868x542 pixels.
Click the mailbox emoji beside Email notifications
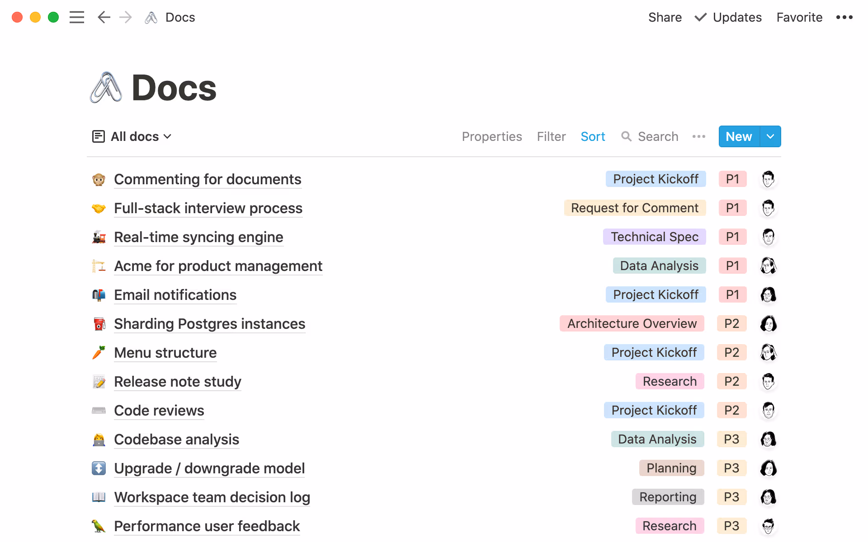click(x=99, y=294)
